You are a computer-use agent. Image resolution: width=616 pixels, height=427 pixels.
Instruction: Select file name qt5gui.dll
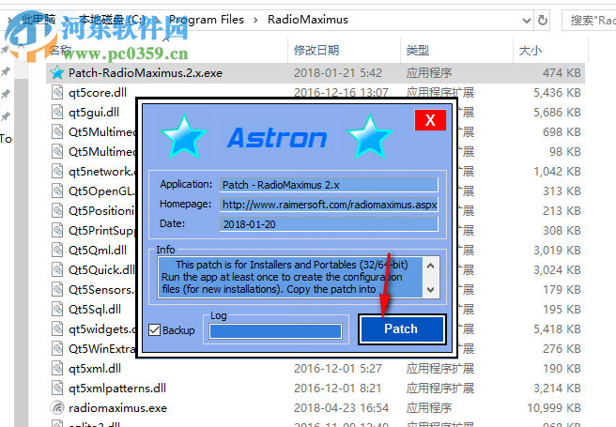94,113
